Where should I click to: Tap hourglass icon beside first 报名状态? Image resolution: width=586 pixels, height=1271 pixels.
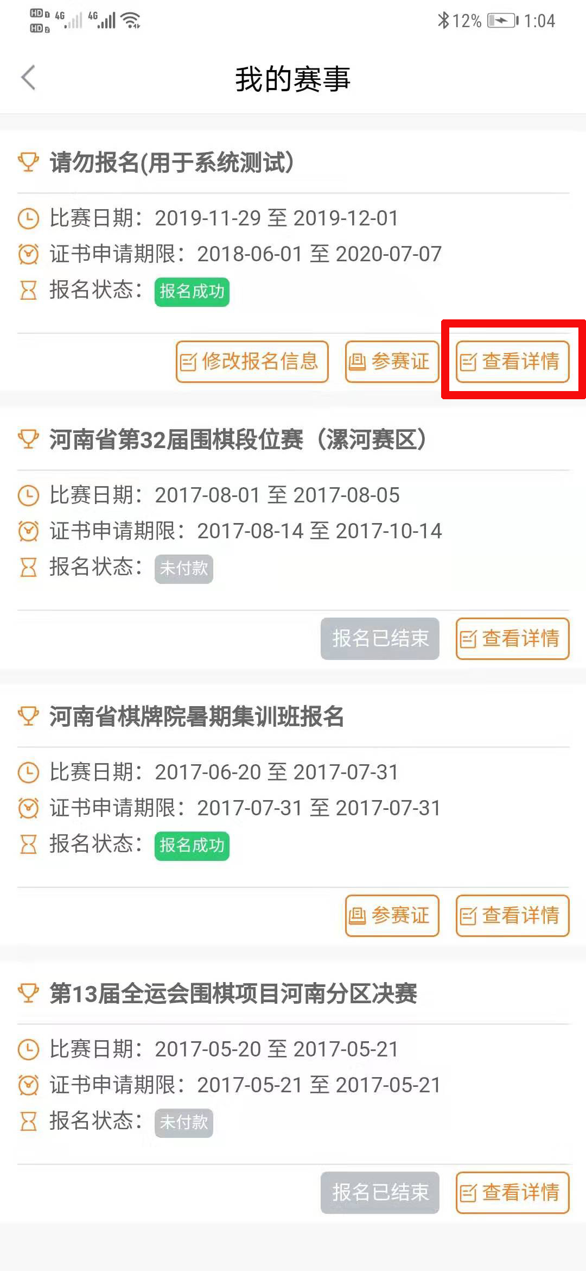coord(28,290)
